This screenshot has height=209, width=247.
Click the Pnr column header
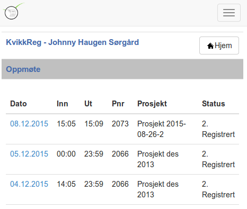click(118, 104)
